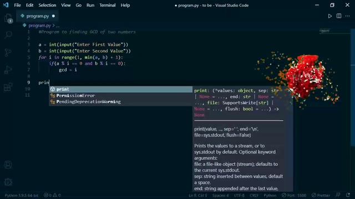The height and width of the screenshot is (199, 355).
Task: Open the Run and Debug view
Action: [x=8, y=70]
